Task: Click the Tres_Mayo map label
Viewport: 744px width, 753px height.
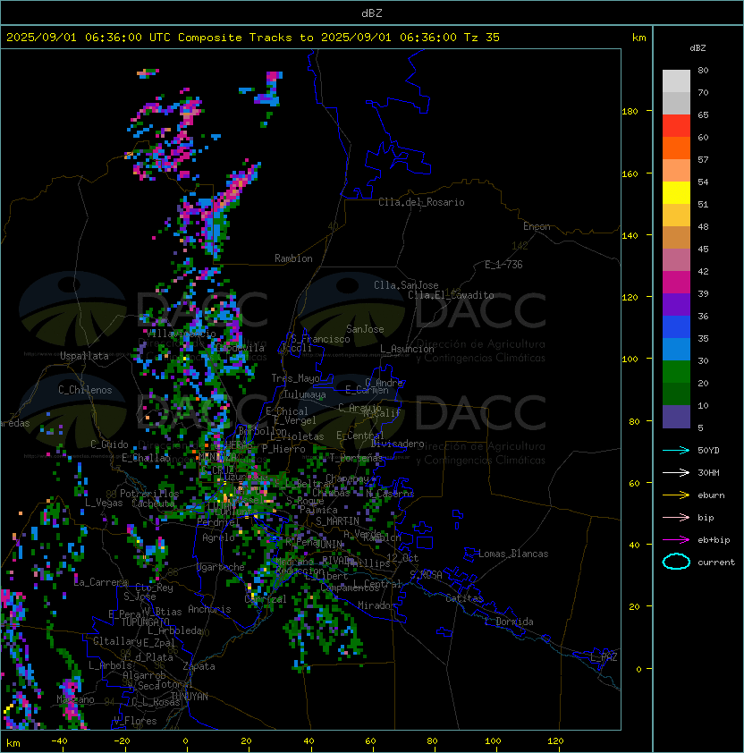Action: pos(295,378)
